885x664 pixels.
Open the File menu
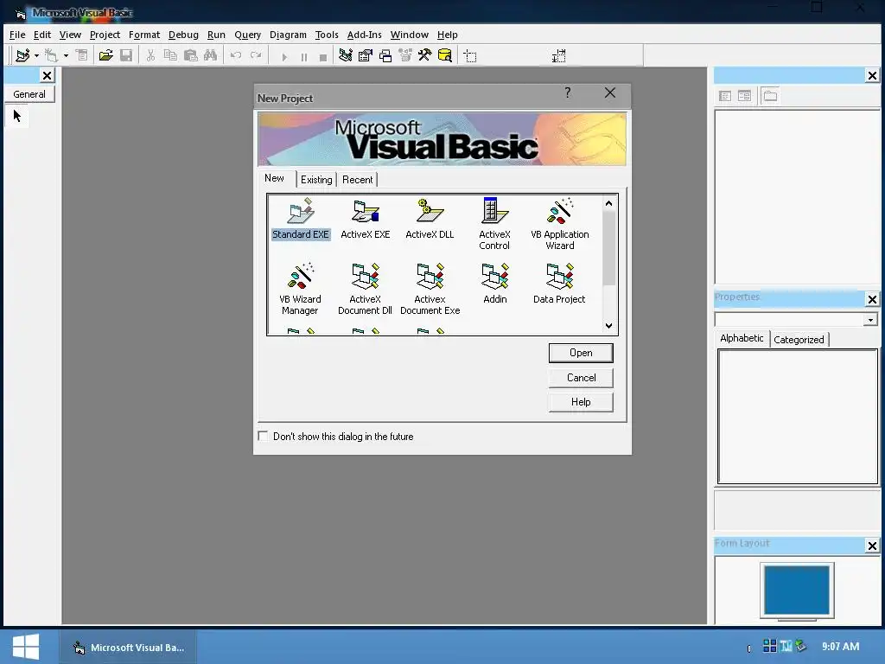(17, 35)
